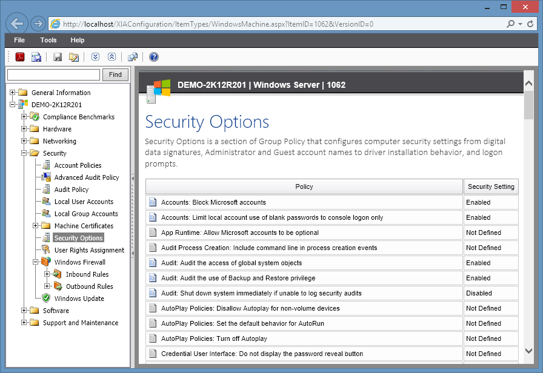Click the tree search input field
Screen dimensions: 543x373
[x=54, y=74]
